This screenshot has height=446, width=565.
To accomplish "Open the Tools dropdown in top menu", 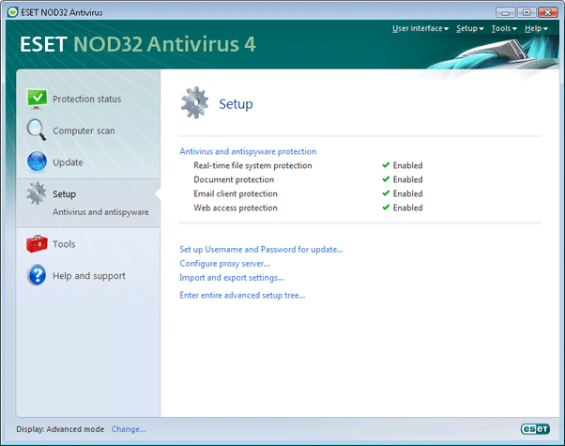I will click(504, 28).
